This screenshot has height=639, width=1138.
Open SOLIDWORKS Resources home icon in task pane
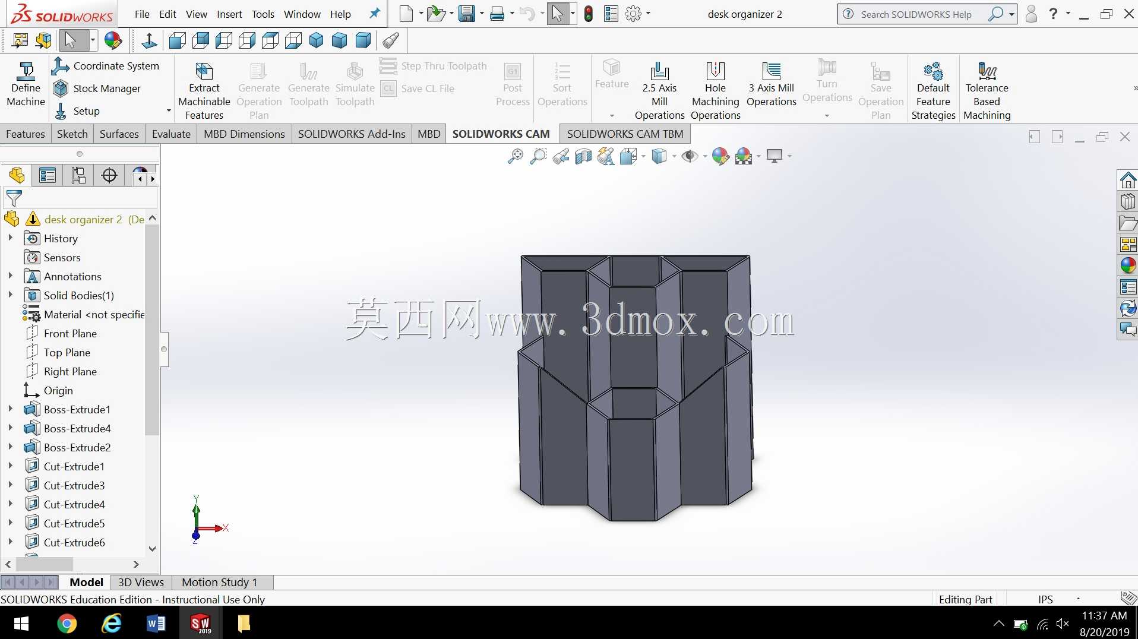pyautogui.click(x=1127, y=179)
